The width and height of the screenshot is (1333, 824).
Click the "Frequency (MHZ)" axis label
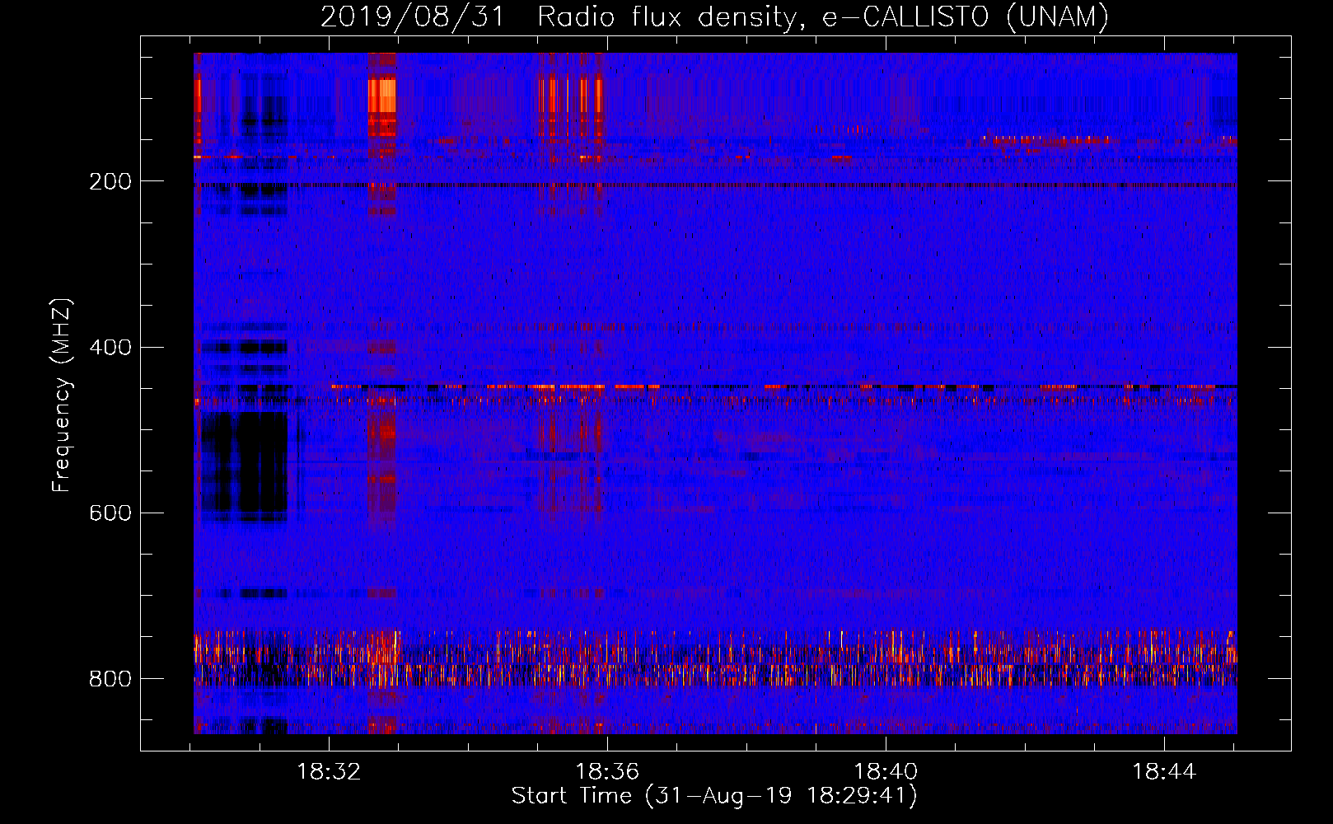(x=62, y=396)
